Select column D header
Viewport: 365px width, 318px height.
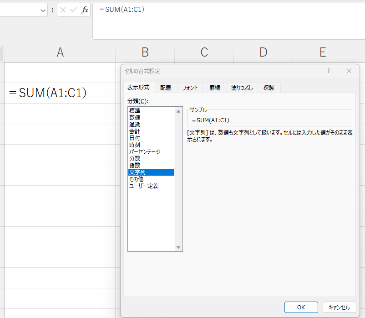pos(263,52)
